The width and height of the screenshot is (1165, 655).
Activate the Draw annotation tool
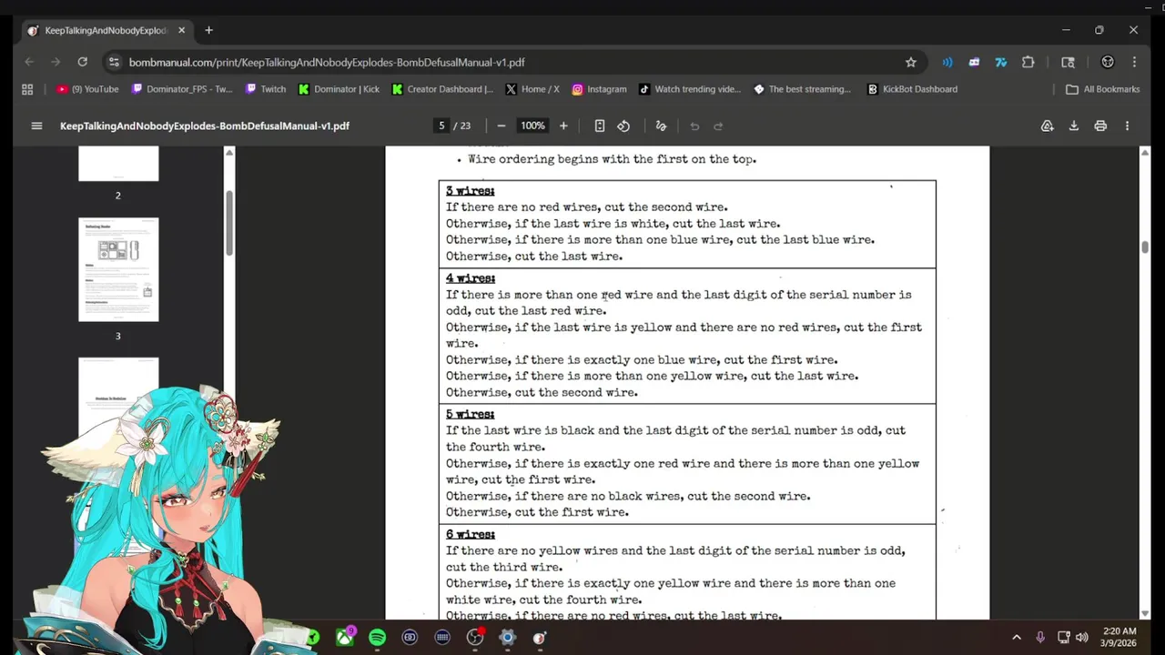(662, 126)
